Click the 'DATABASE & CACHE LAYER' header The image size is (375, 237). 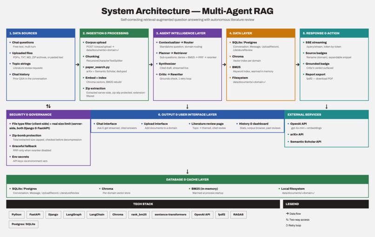[x=187, y=179]
